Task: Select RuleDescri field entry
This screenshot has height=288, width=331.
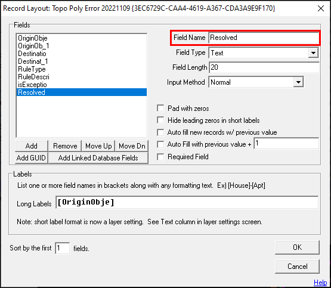Action: coord(82,77)
